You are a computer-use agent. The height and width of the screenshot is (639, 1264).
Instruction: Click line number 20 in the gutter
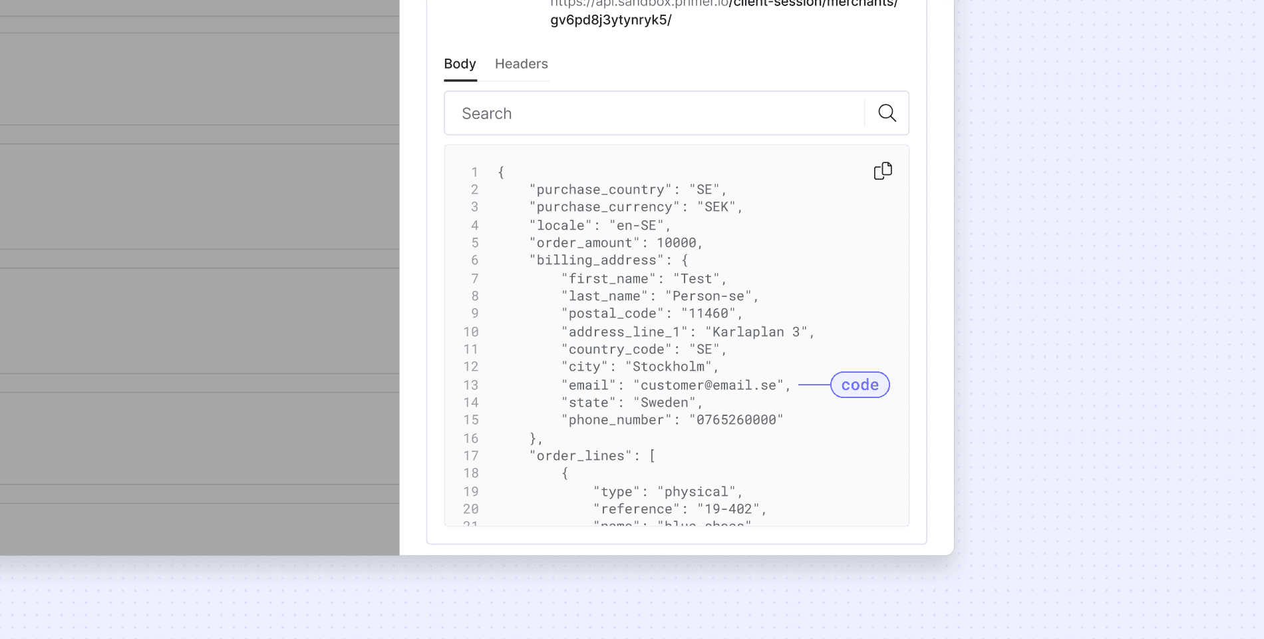click(x=471, y=509)
